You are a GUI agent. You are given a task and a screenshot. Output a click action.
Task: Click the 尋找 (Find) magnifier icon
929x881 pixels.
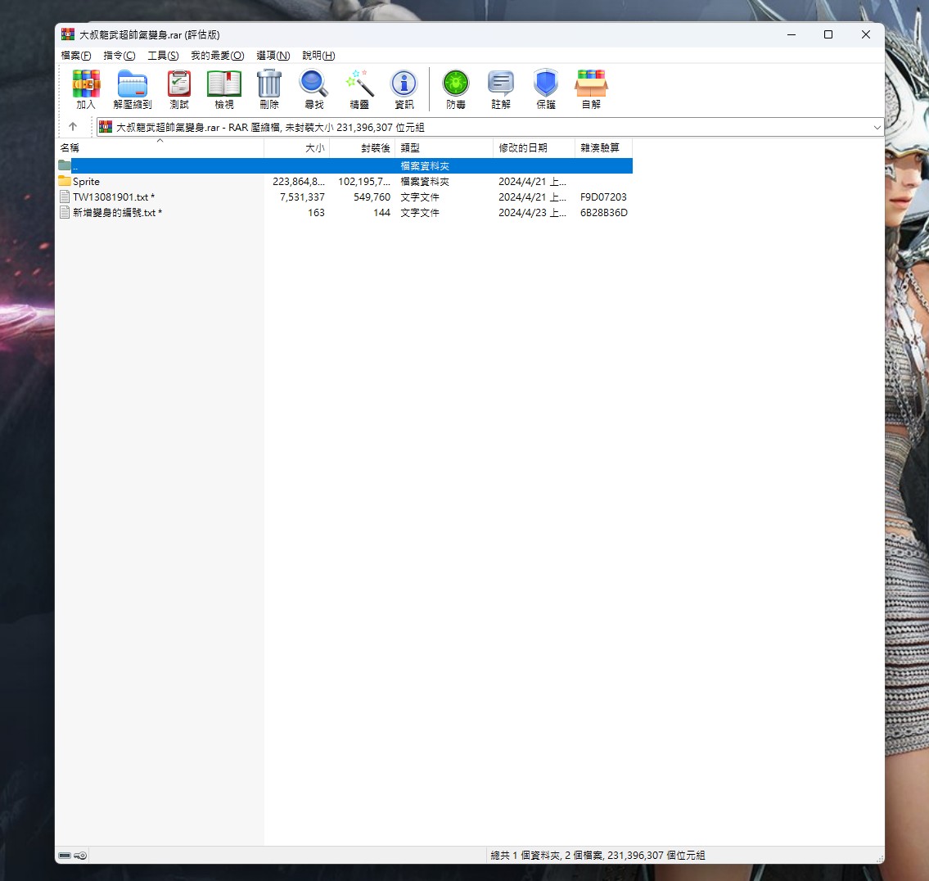(313, 88)
